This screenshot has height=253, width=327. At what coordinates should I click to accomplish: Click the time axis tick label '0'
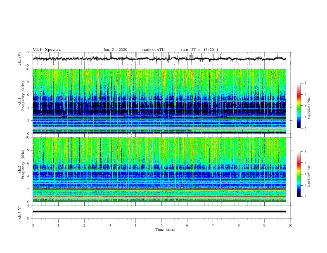coord(33,225)
